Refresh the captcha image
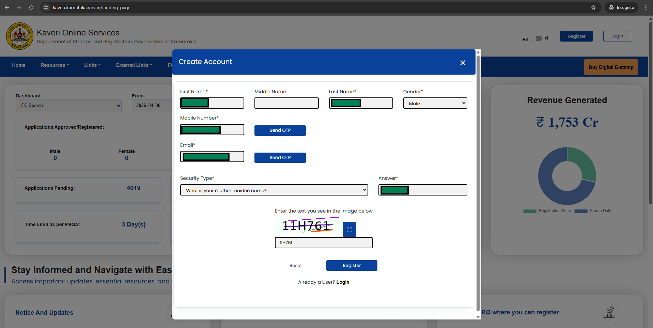The image size is (653, 328). click(349, 229)
